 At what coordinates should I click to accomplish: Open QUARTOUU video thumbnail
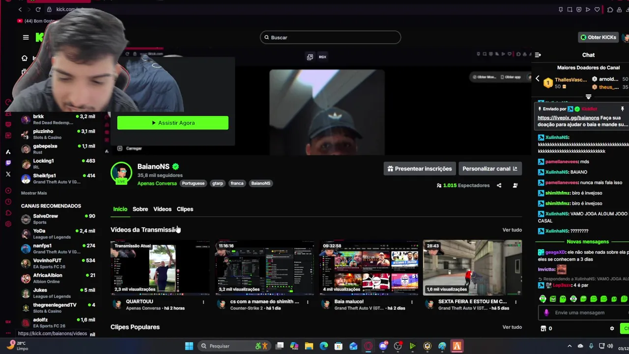pos(160,268)
